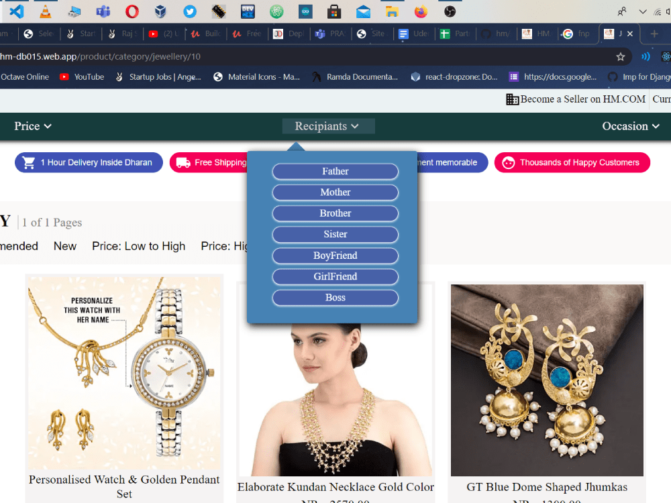Switch to the YouTube browser tab
The height and width of the screenshot is (503, 671).
pyautogui.click(x=164, y=34)
